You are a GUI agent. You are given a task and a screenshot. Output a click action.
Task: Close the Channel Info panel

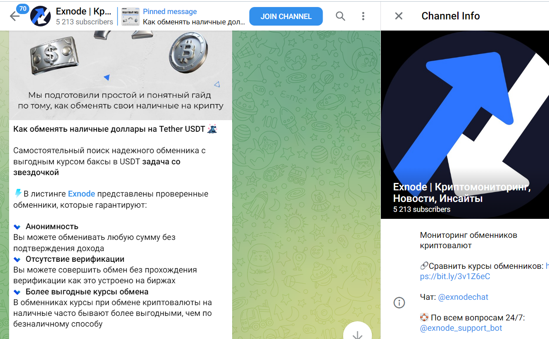[x=399, y=16]
